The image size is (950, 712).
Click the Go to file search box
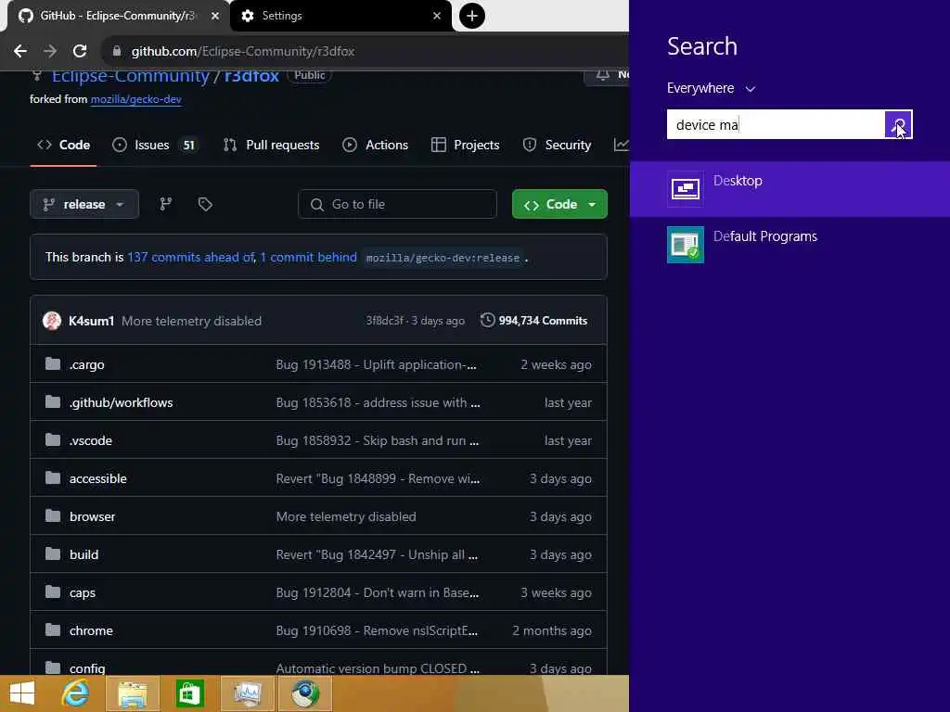397,204
